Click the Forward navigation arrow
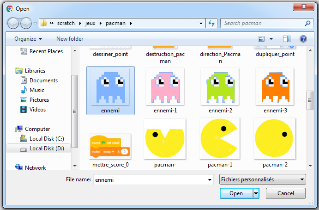 tap(26, 23)
